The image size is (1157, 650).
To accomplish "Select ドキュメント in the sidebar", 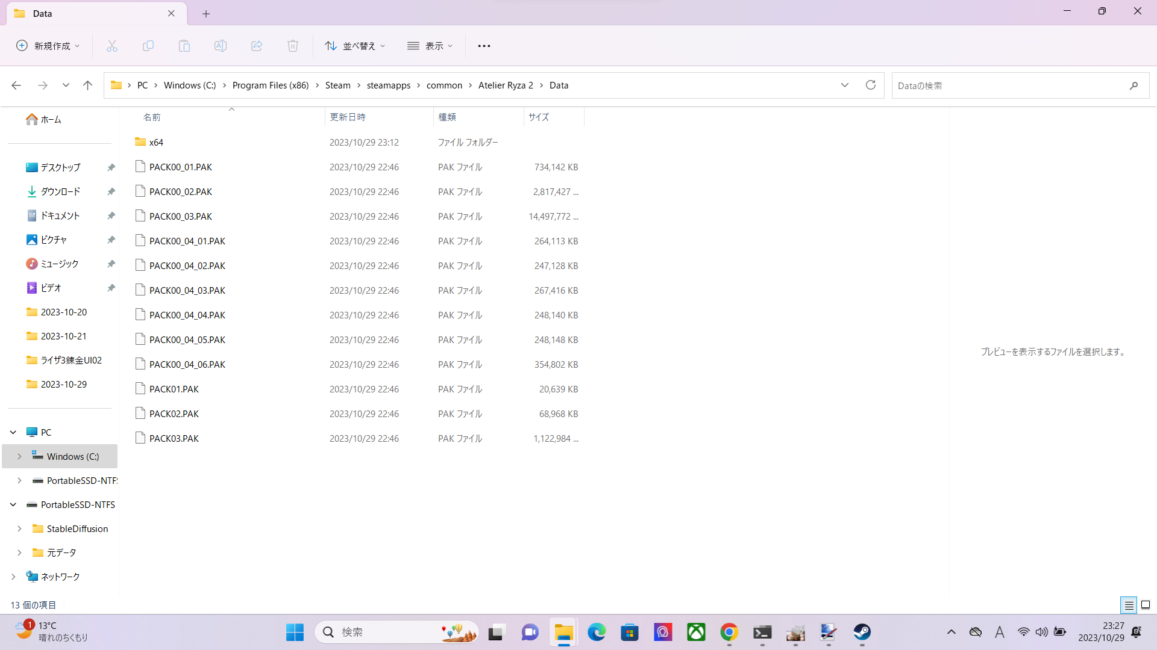I will coord(60,215).
